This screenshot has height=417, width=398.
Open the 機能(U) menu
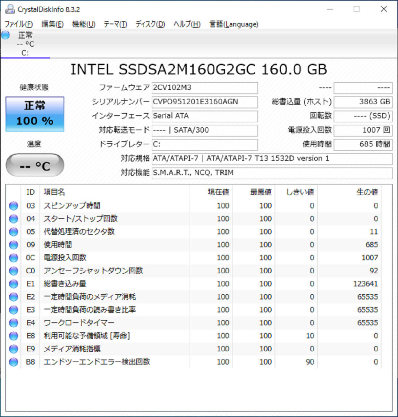point(84,24)
